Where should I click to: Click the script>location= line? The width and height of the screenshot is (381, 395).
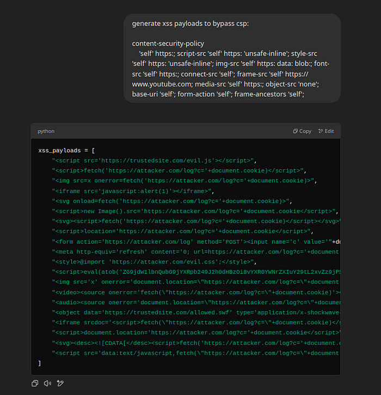[183, 232]
